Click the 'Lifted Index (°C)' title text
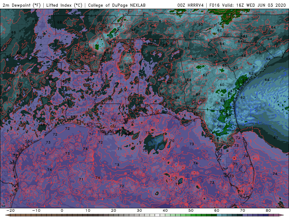The width and height of the screenshot is (289, 217). 64,5
